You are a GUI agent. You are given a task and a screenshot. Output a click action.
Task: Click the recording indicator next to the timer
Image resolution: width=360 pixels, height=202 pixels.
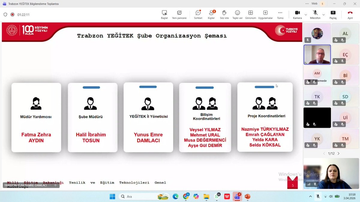click(12, 14)
